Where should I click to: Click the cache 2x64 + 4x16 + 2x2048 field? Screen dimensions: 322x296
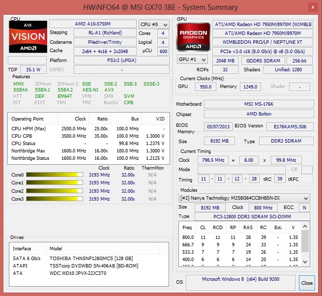pos(105,51)
